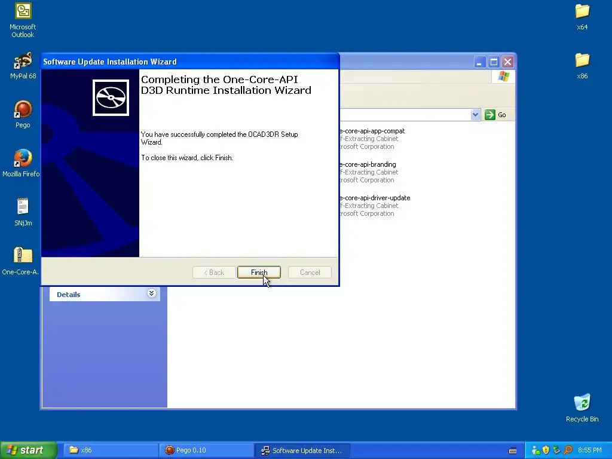Click the Details panel header label
The height and width of the screenshot is (459, 612).
(68, 295)
